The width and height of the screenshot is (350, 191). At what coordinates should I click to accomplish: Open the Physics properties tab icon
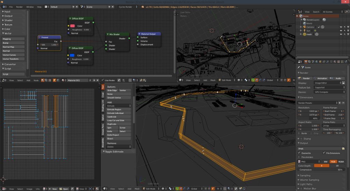pyautogui.click(x=346, y=62)
